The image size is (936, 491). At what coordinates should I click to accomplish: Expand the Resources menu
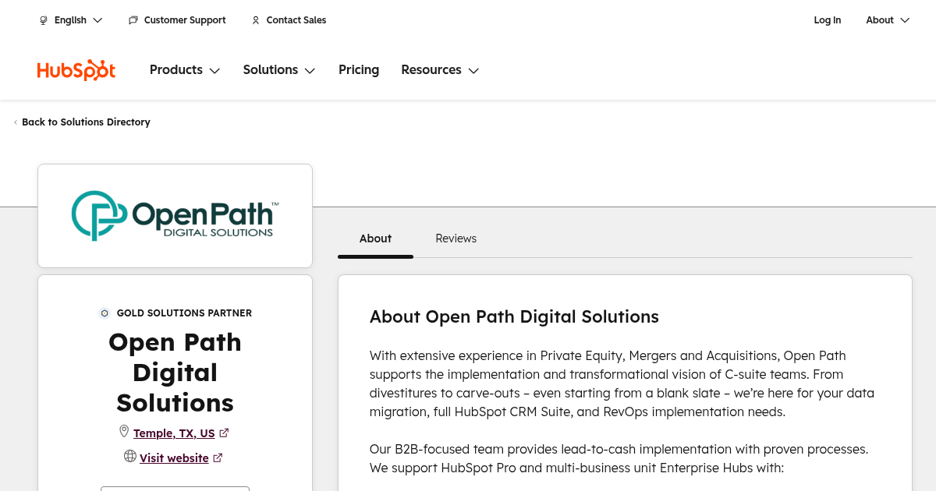[440, 70]
